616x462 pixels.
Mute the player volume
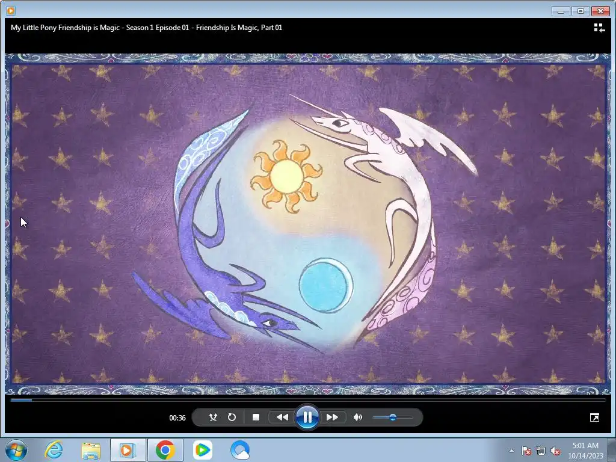[x=357, y=417]
